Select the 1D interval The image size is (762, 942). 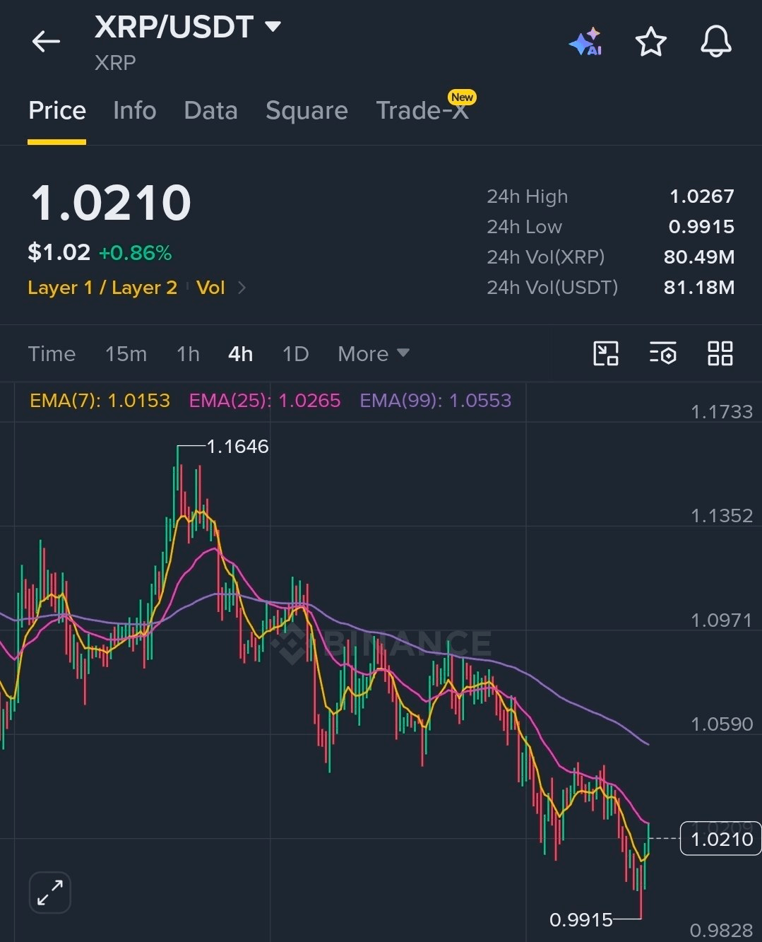[x=295, y=353]
